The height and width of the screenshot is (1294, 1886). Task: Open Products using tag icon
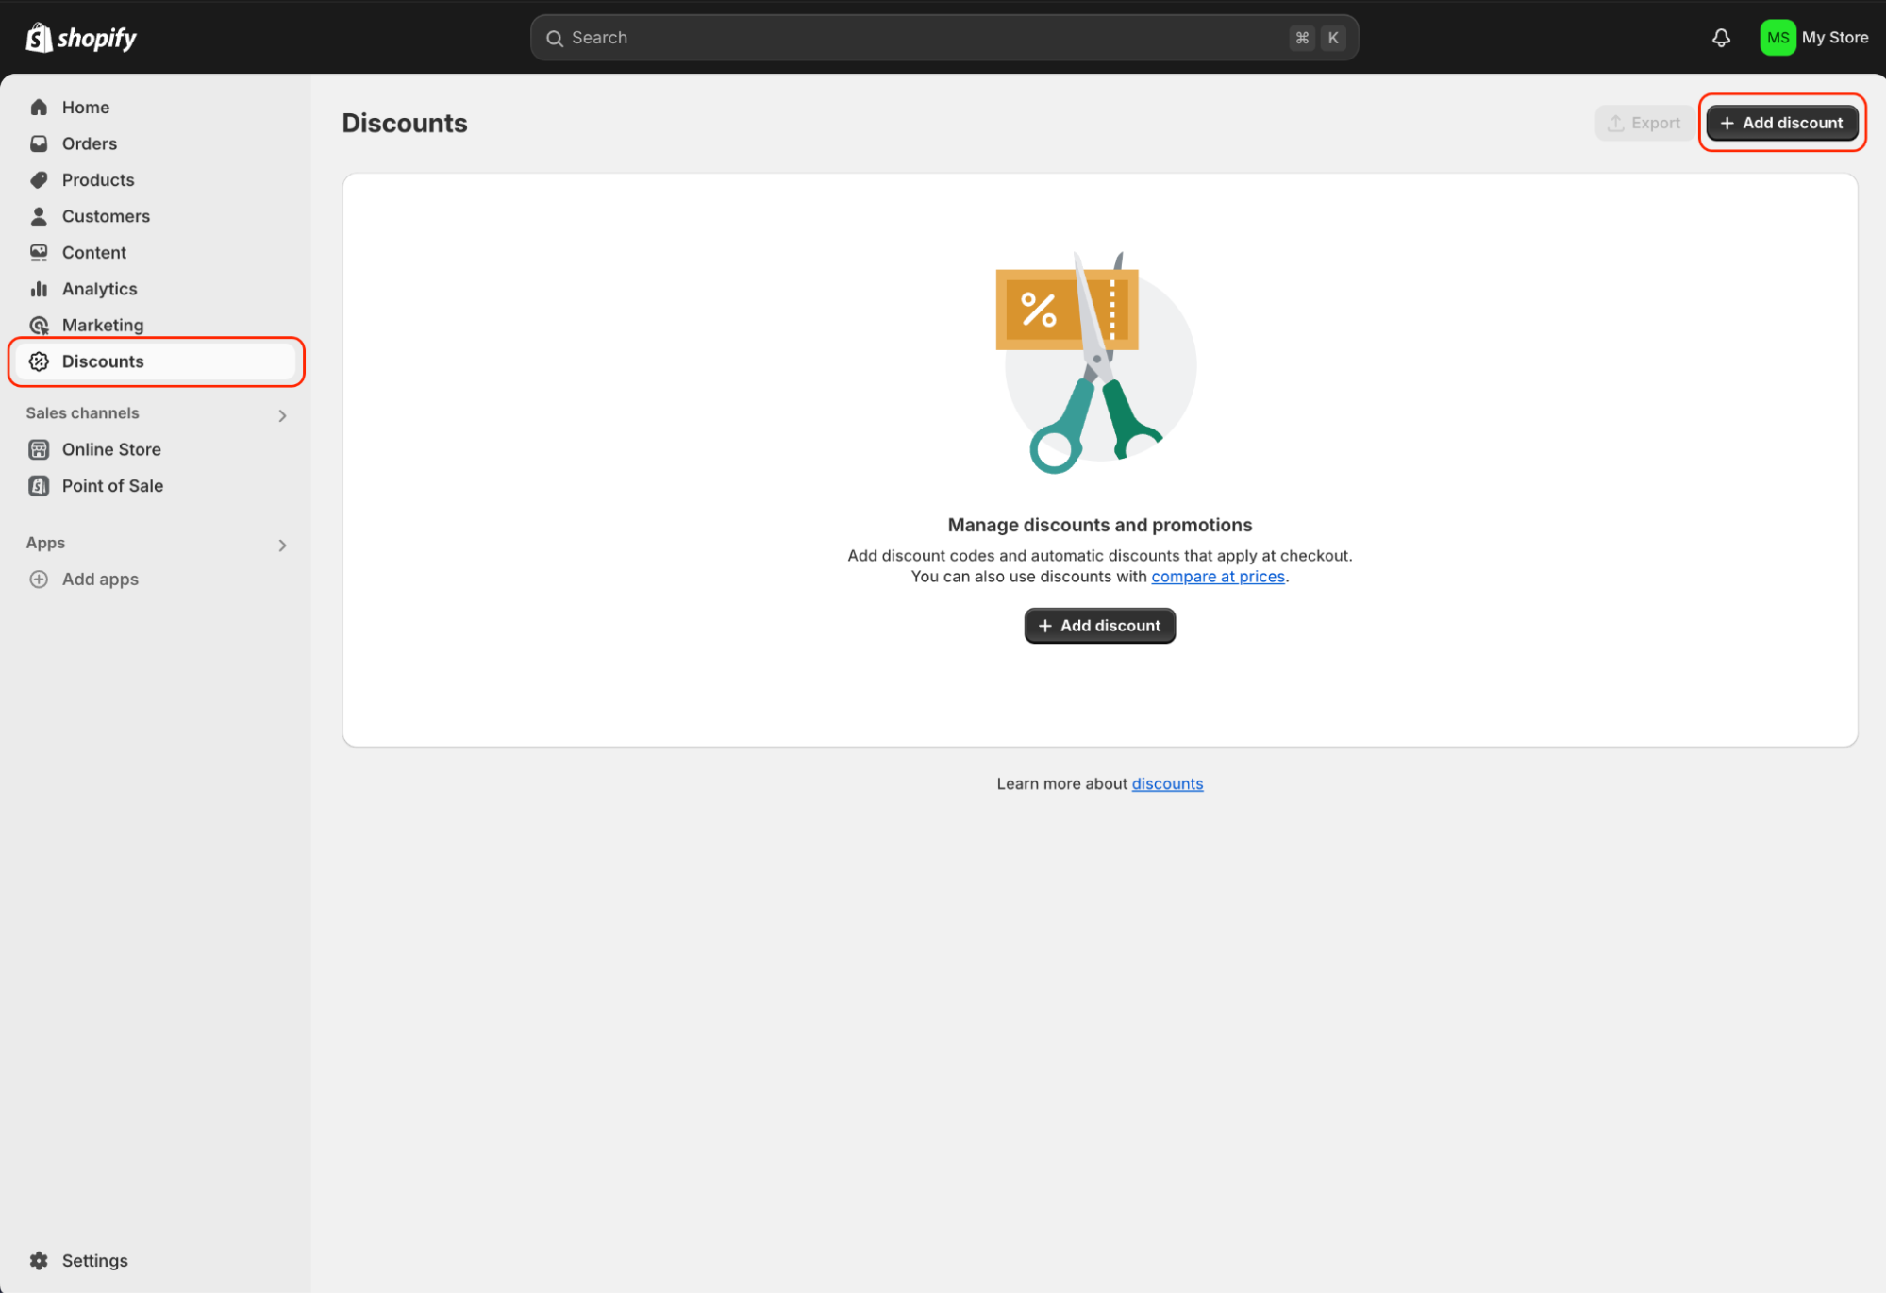[39, 179]
